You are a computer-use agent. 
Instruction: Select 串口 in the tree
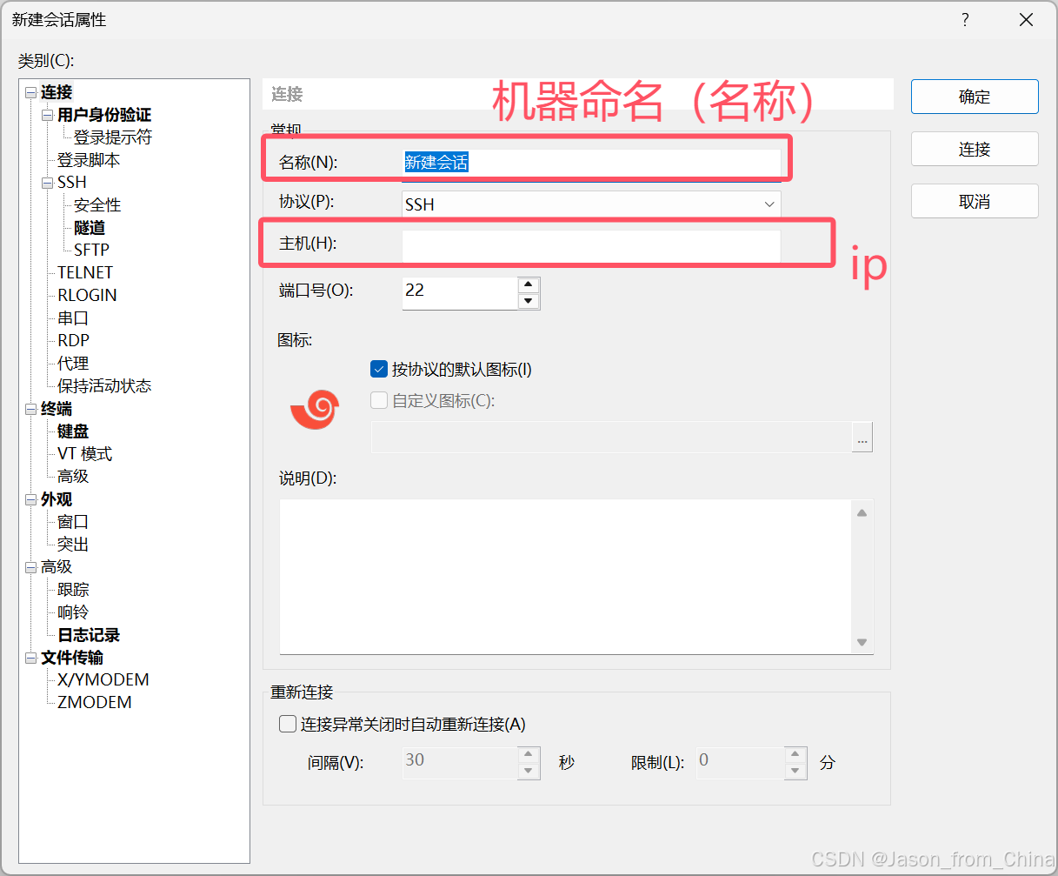73,318
